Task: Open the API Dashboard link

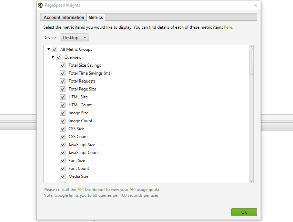Action: (x=91, y=190)
